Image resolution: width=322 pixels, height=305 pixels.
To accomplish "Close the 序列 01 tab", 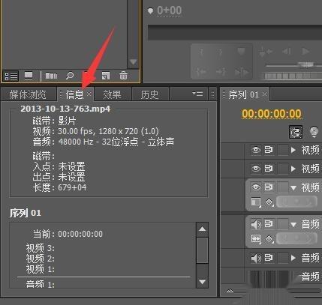I will pos(264,94).
